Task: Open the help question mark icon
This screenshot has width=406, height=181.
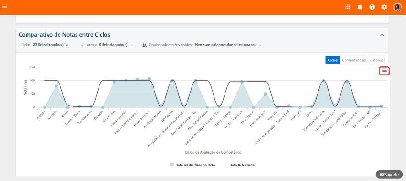Action: (372, 7)
